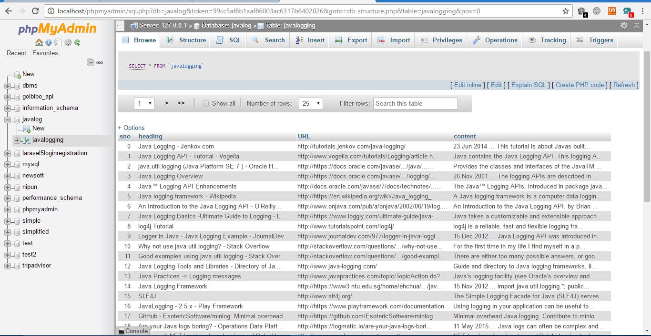Open the Privileges tab
The image size is (651, 336).
pos(441,40)
